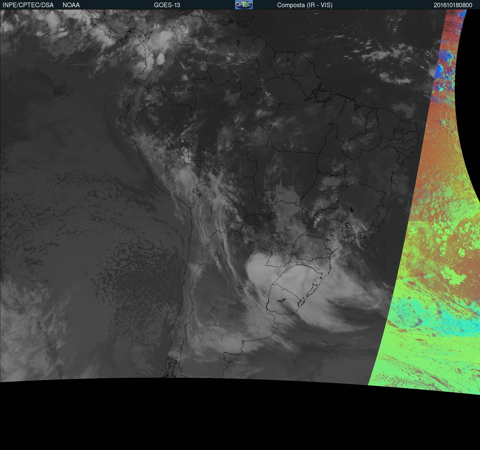The width and height of the screenshot is (480, 450).
Task: Click the Composta (IR - VIS) title
Action: click(x=304, y=5)
